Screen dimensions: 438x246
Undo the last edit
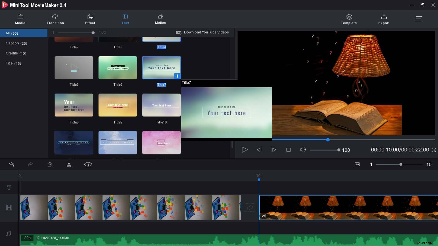pyautogui.click(x=12, y=164)
